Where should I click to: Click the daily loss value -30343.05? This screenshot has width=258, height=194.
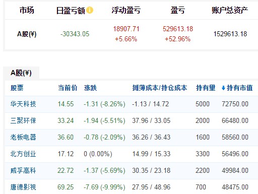(75, 34)
